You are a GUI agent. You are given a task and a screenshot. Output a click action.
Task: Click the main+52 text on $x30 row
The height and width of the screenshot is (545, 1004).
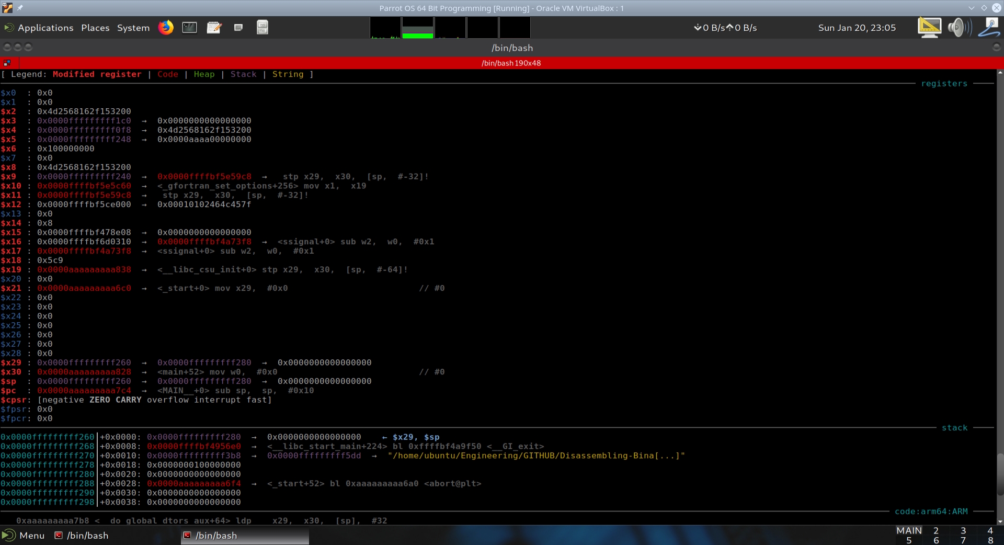(180, 372)
